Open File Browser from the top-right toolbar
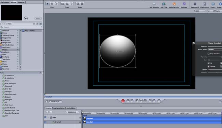 (205, 4)
